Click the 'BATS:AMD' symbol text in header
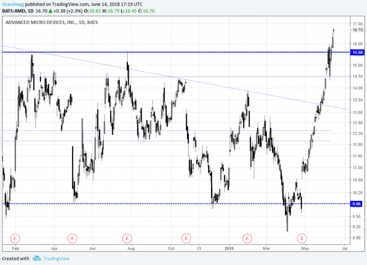The image size is (367, 265). point(14,11)
